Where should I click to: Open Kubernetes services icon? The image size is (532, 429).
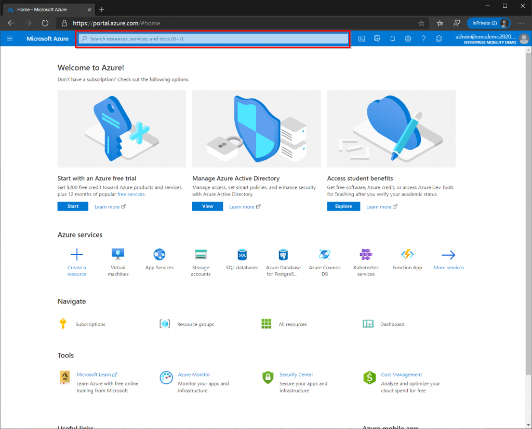(x=366, y=254)
